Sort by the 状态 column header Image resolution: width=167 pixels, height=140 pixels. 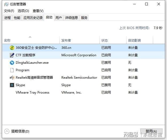pyautogui.click(x=113, y=40)
